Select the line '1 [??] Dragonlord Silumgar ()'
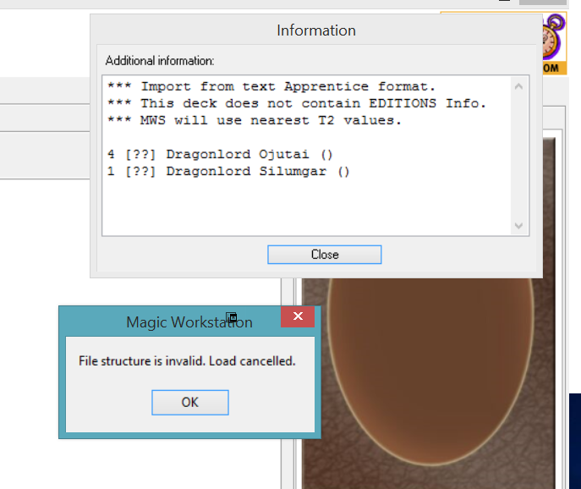The image size is (581, 489). tap(228, 171)
